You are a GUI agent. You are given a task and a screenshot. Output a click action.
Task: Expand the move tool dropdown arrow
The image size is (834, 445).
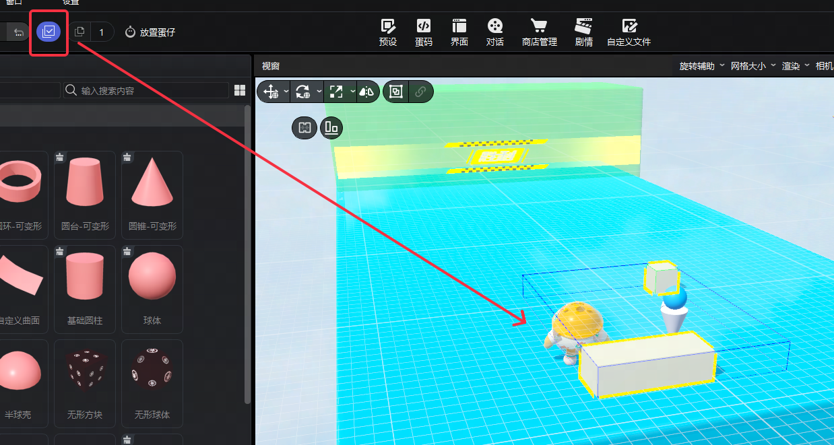286,92
